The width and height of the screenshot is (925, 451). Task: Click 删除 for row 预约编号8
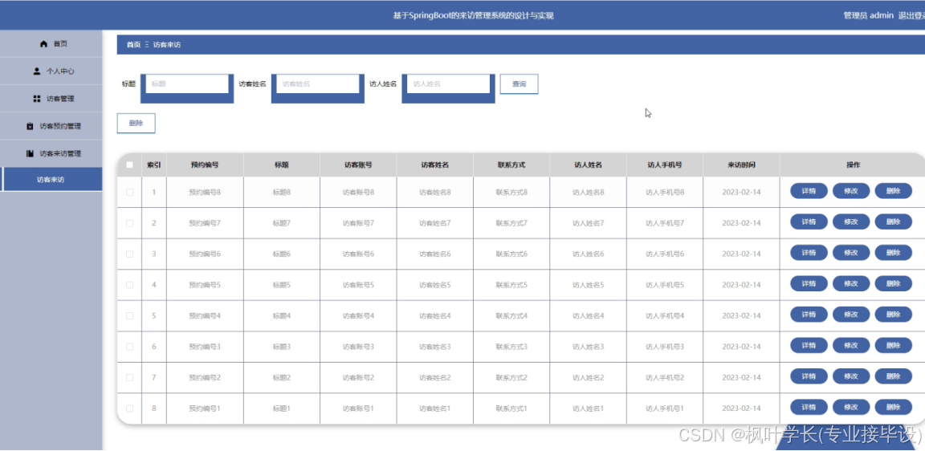(x=893, y=191)
